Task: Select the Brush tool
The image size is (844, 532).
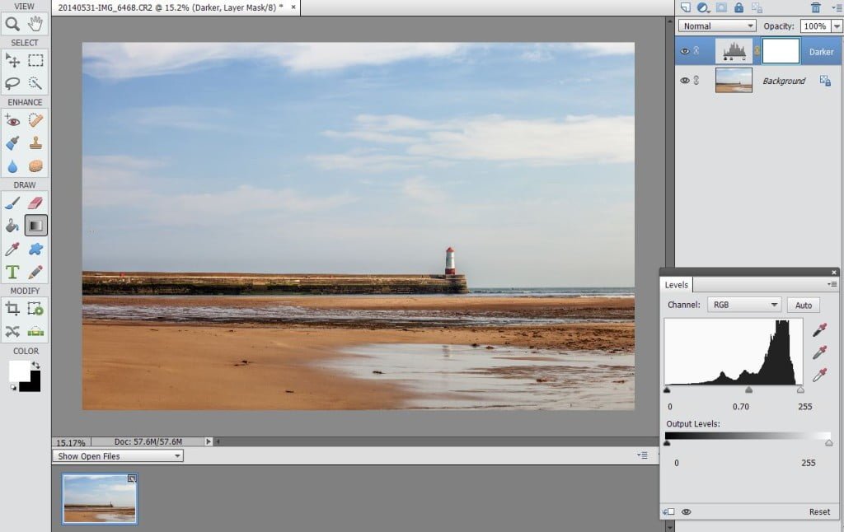Action: click(x=12, y=203)
